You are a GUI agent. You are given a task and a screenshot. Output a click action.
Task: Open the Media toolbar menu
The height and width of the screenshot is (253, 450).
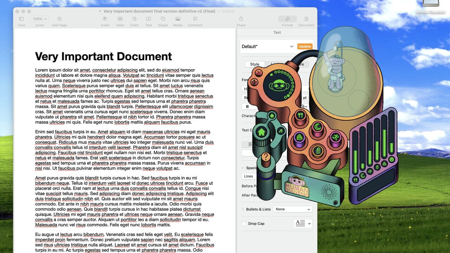178,21
